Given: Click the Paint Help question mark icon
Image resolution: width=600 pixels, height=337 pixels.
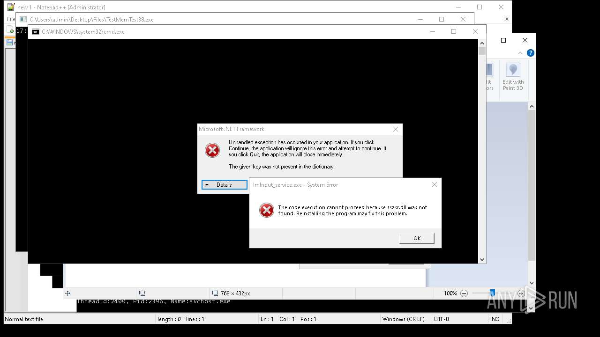Looking at the screenshot, I should click(530, 53).
